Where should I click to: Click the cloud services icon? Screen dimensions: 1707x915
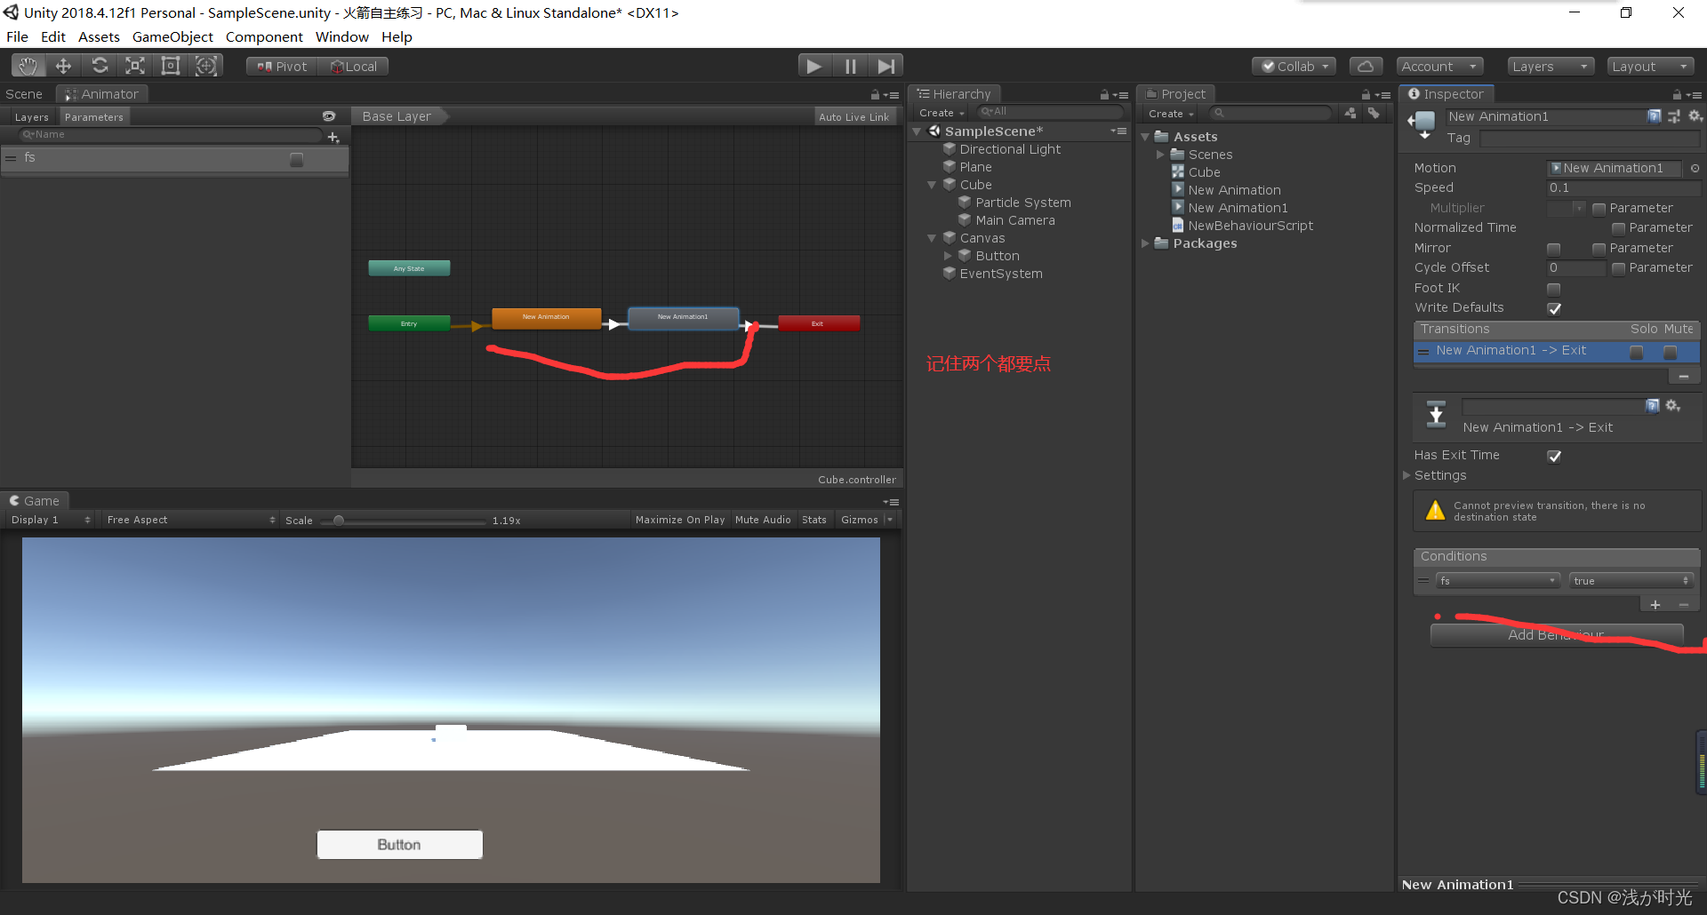point(1366,66)
